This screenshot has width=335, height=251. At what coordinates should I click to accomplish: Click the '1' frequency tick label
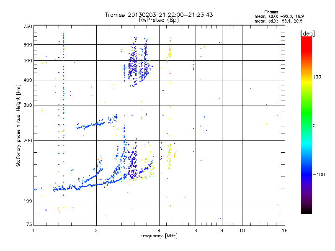33,231
